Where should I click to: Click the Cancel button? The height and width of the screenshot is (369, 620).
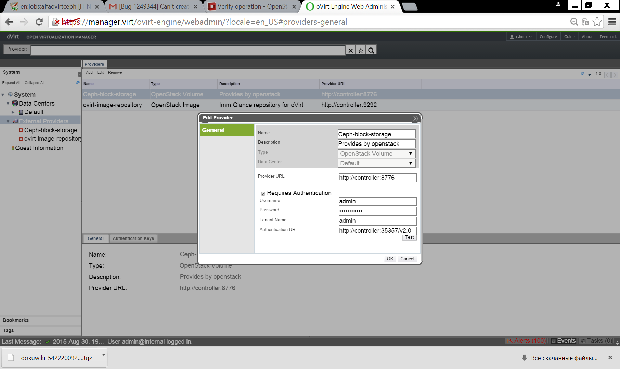pyautogui.click(x=407, y=259)
